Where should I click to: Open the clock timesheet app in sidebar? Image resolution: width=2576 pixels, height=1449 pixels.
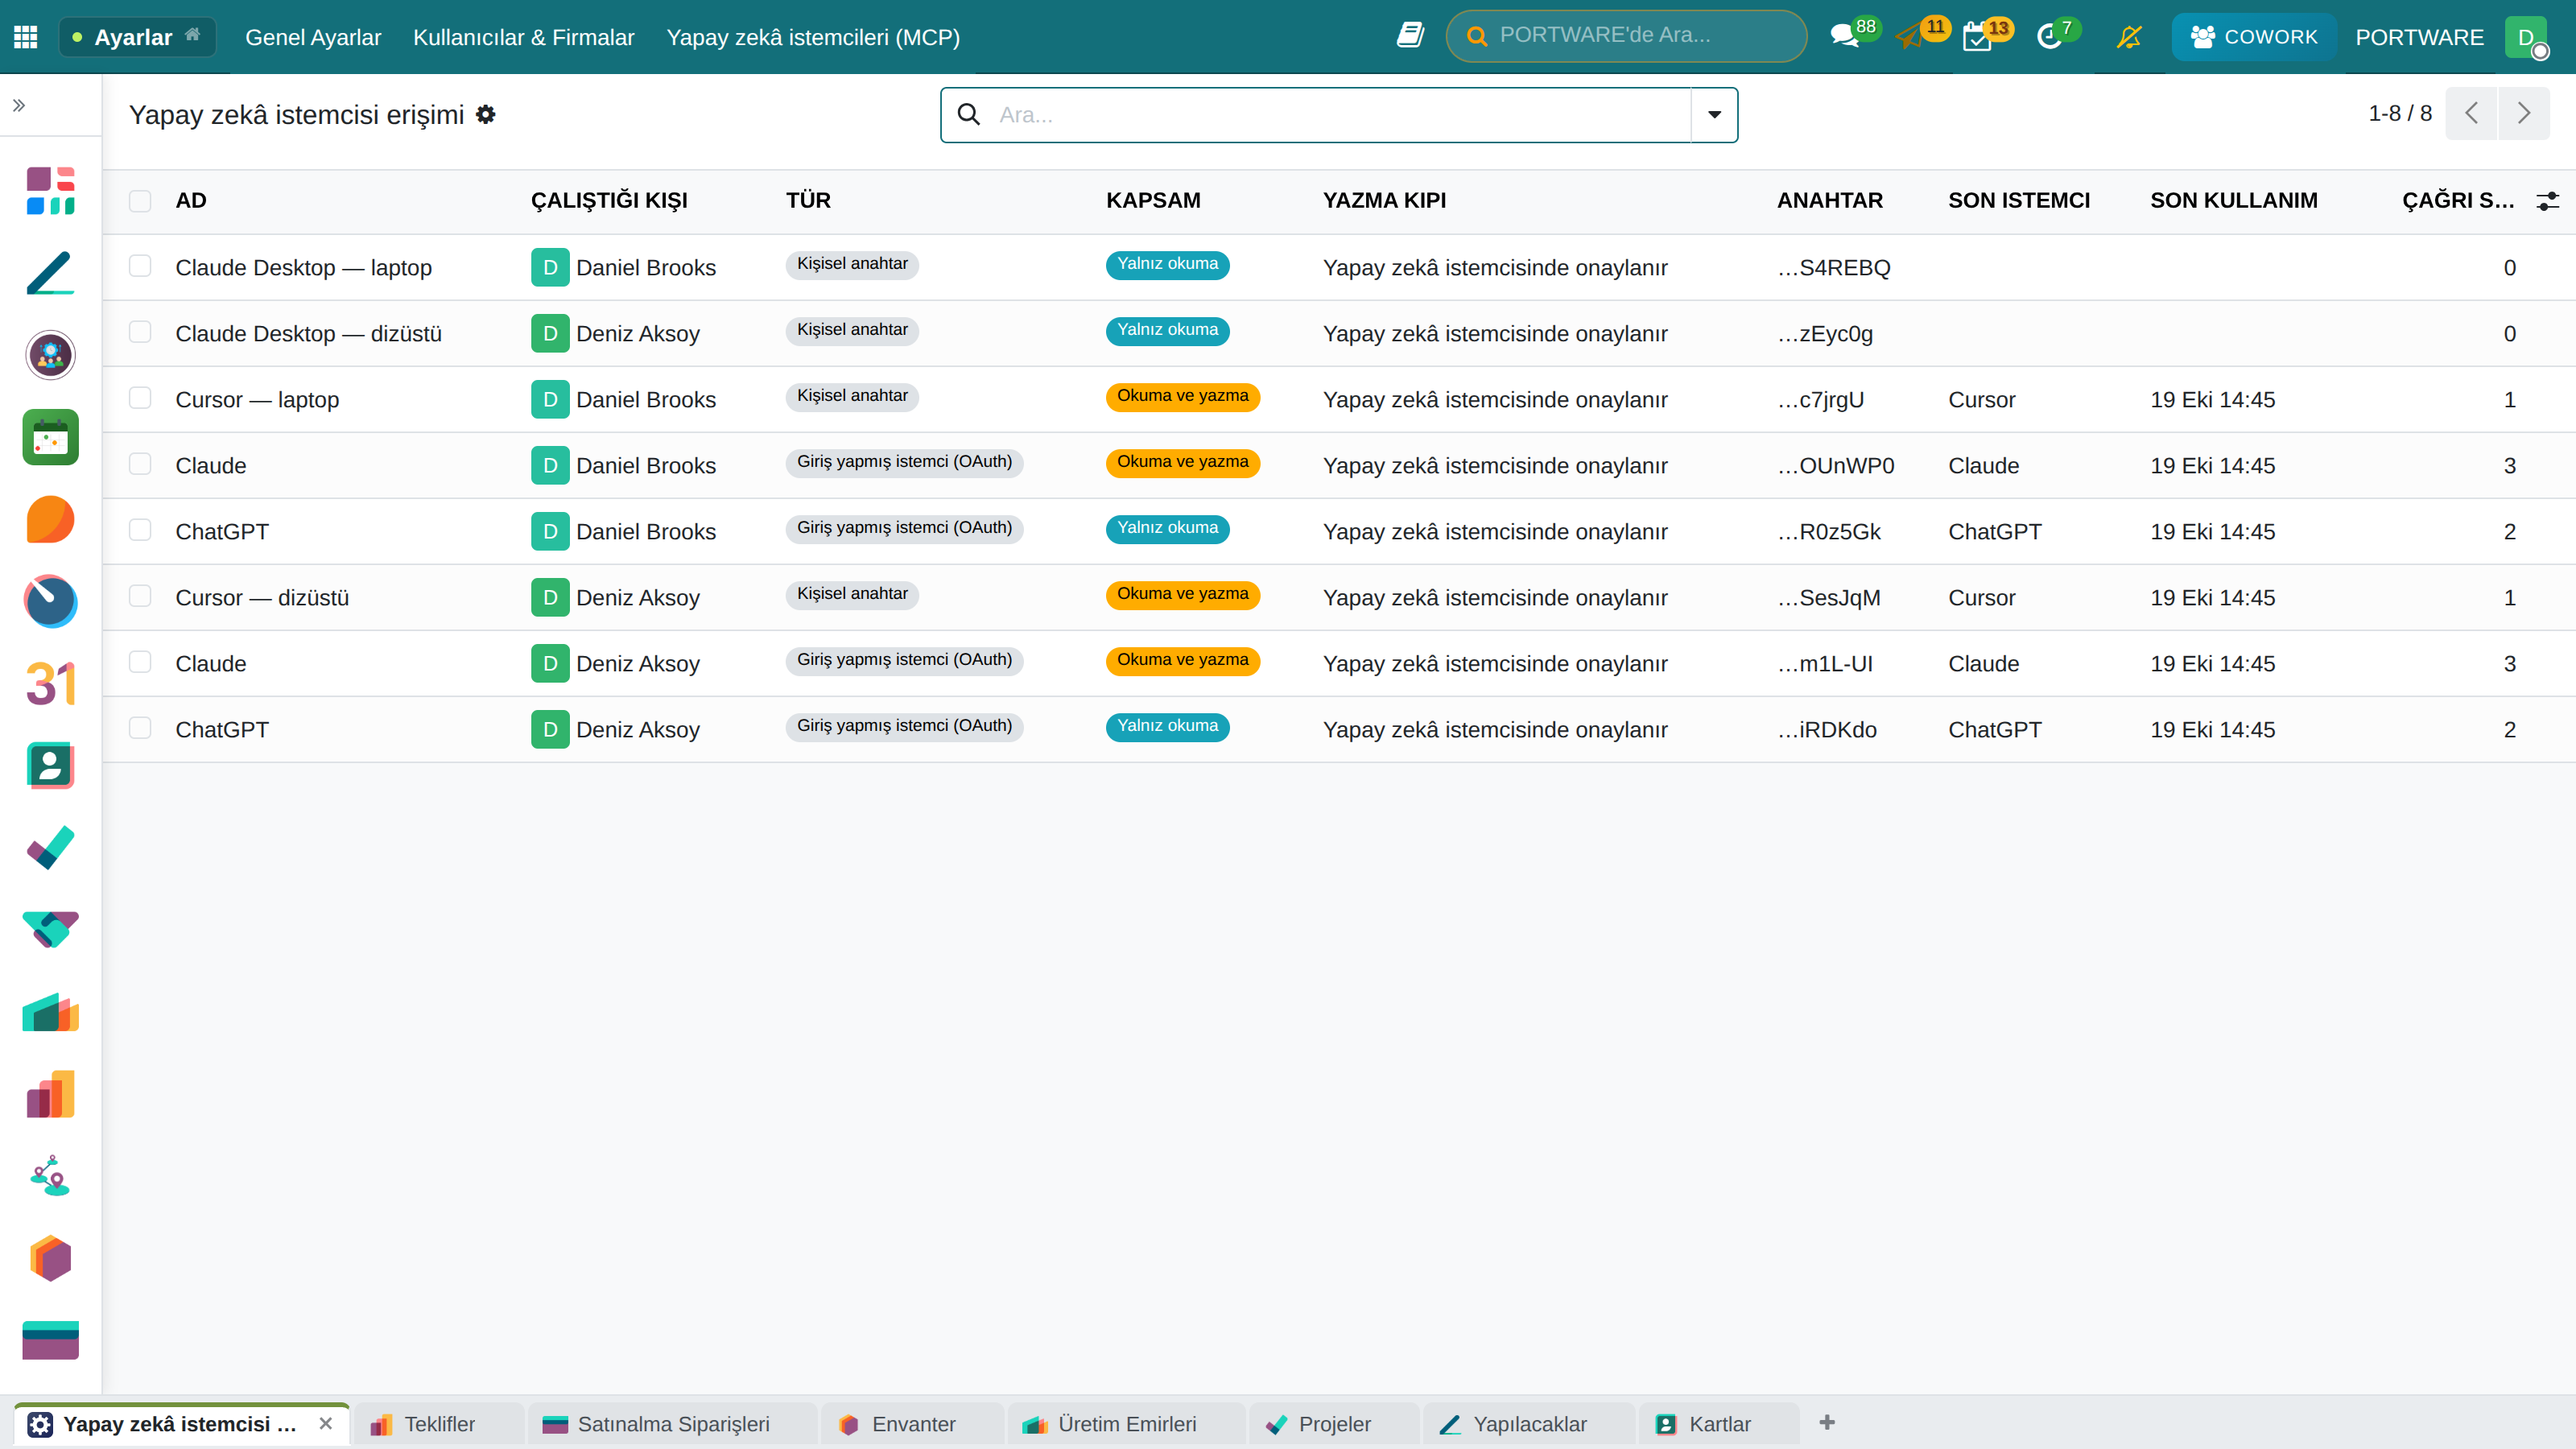click(x=50, y=601)
